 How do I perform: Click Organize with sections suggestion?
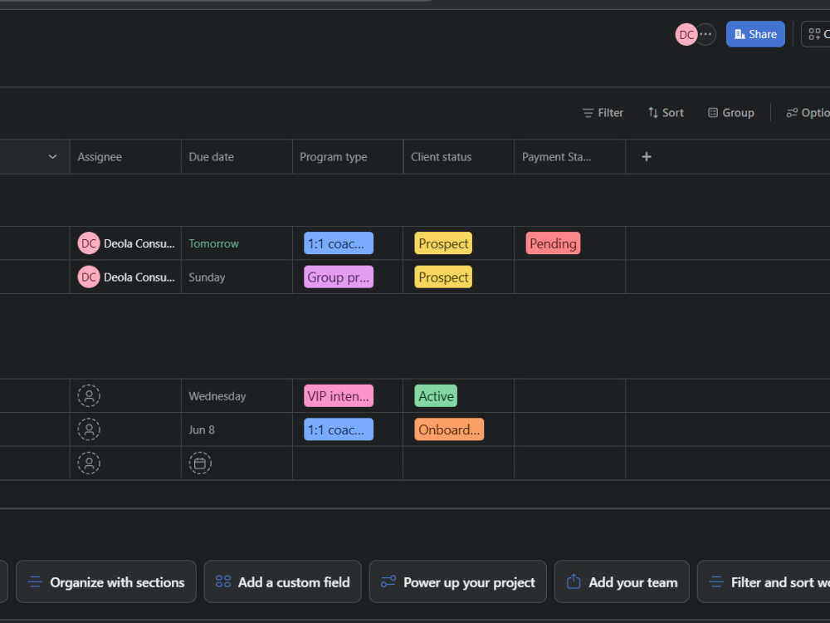106,581
